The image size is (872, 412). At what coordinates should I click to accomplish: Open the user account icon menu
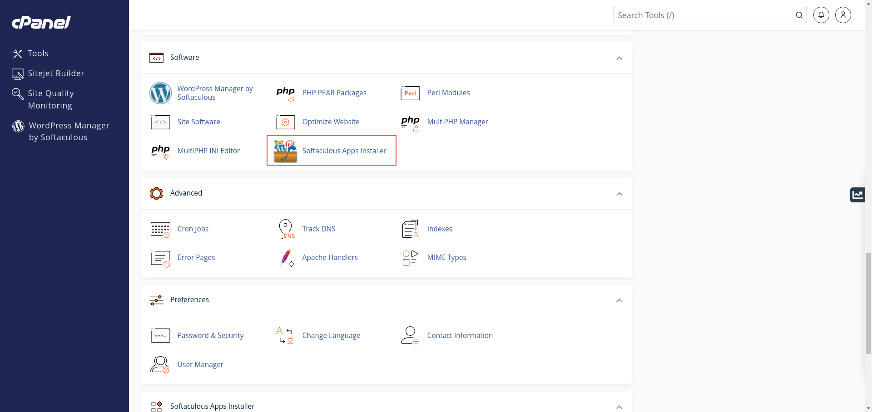coord(842,15)
